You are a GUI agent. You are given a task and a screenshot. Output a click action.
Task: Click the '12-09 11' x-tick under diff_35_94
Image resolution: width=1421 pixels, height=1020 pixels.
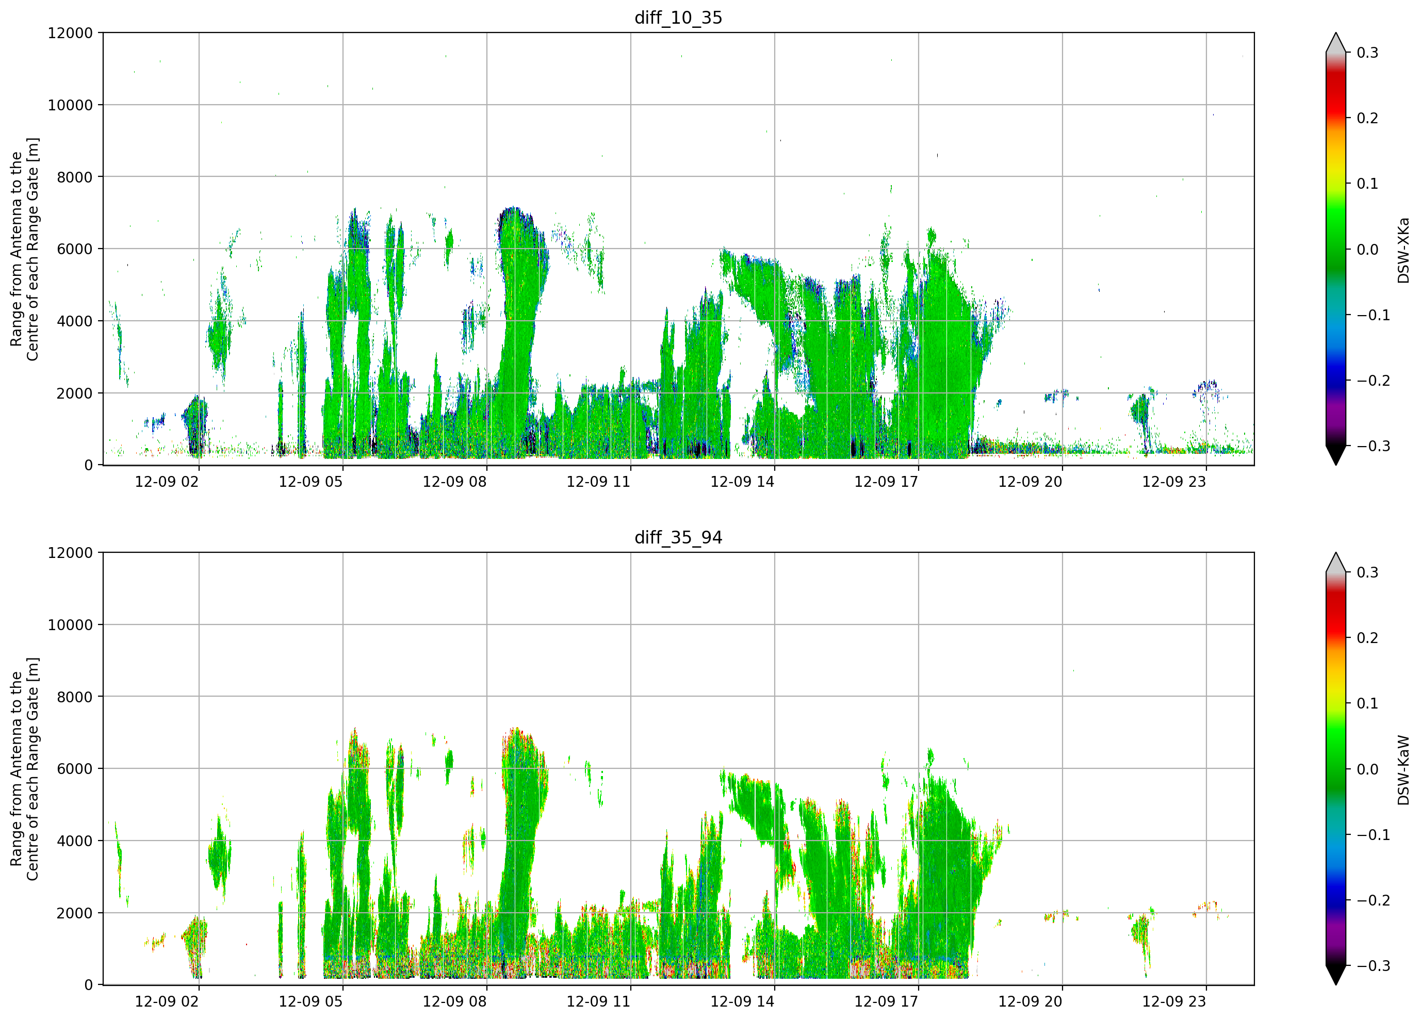(598, 1002)
